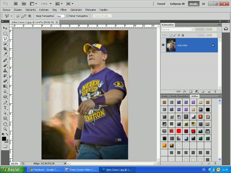Image resolution: width=231 pixels, height=173 pixels.
Task: Launch Bridge from application bar
Action: tap(16, 4)
